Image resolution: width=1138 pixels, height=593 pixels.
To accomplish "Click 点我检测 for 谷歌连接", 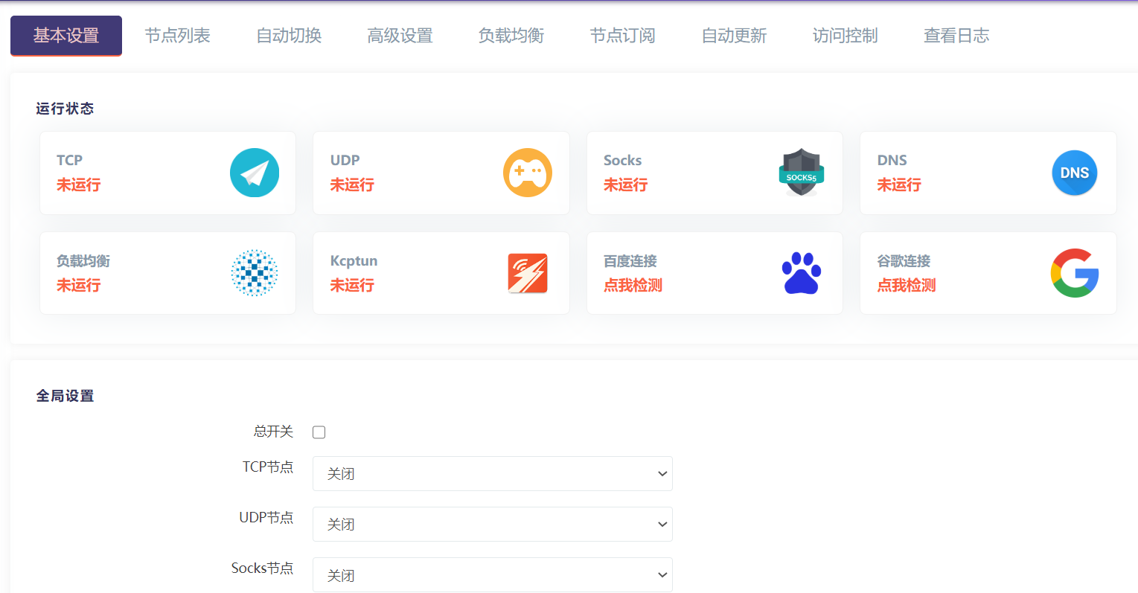I will pyautogui.click(x=906, y=285).
